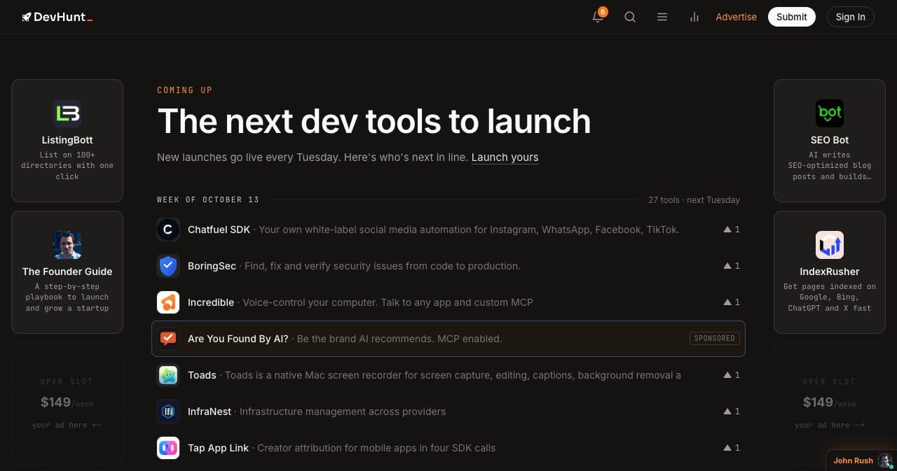
Task: Click the WEEK OF OCTOBER 13 heading
Action: (x=208, y=200)
